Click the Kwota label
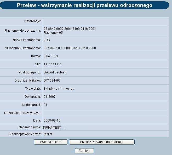The image size is (172, 155). tap(36, 56)
